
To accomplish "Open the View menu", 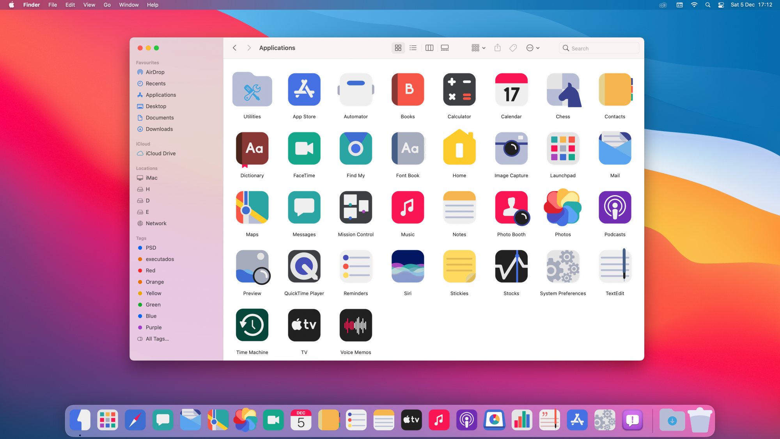I will click(89, 5).
